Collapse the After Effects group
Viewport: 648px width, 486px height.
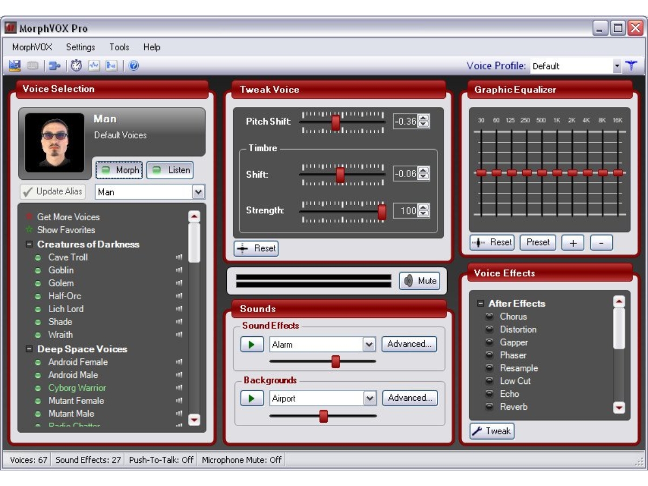point(481,303)
